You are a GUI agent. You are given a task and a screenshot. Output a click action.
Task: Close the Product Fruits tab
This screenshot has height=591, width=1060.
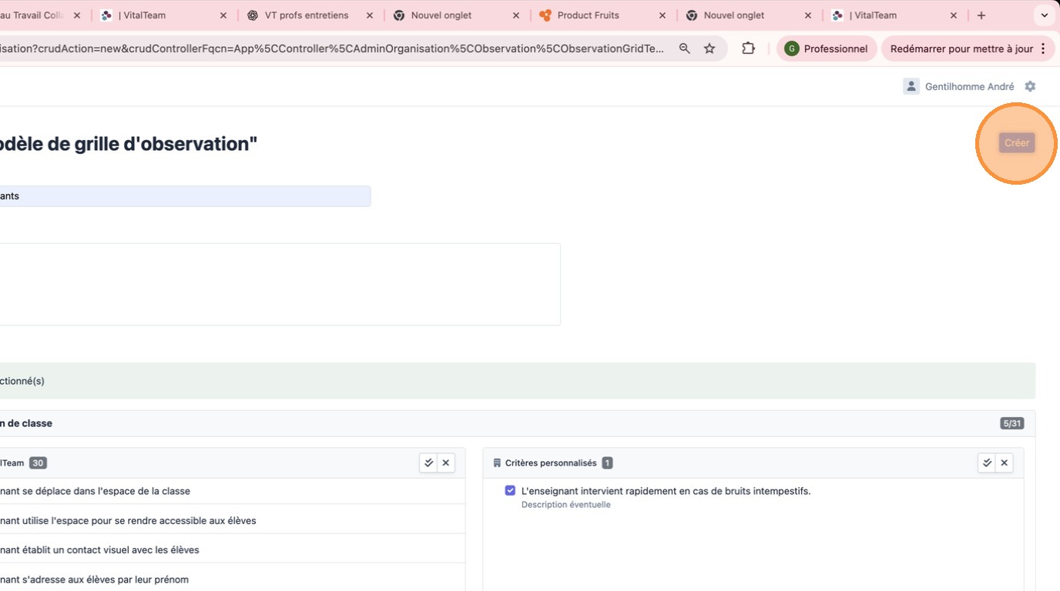[x=662, y=15]
